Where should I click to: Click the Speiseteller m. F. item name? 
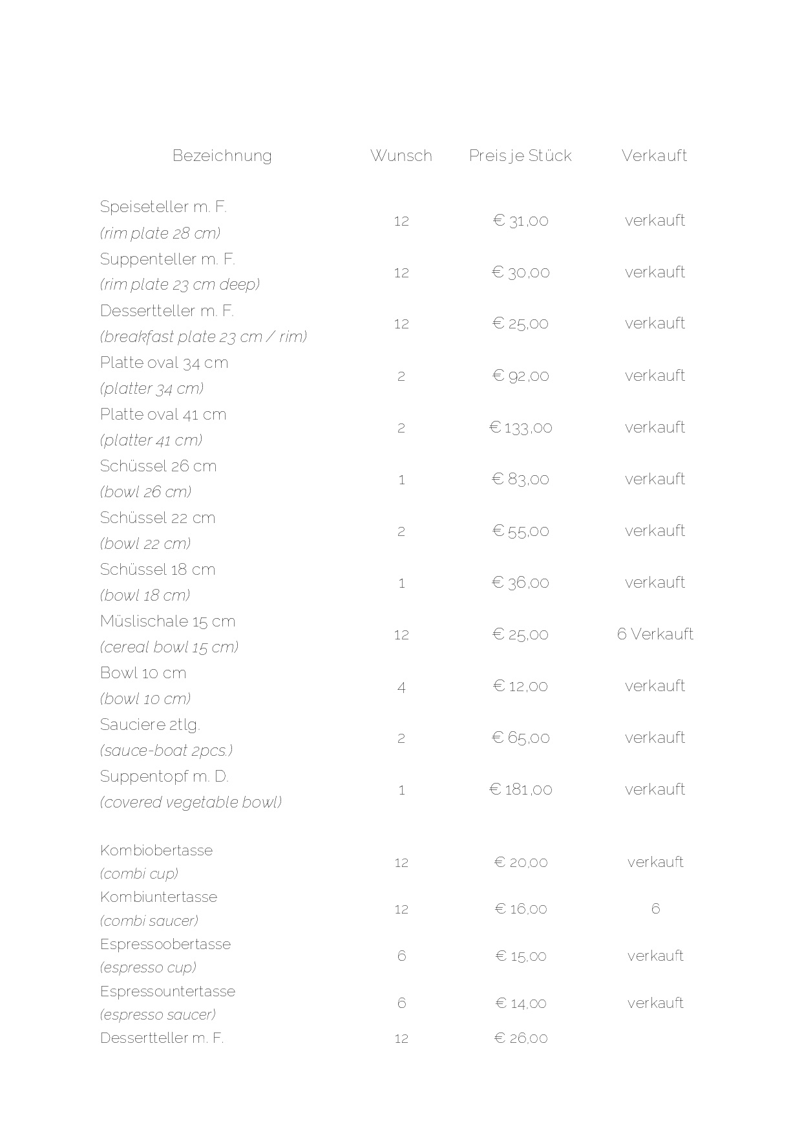coord(163,207)
